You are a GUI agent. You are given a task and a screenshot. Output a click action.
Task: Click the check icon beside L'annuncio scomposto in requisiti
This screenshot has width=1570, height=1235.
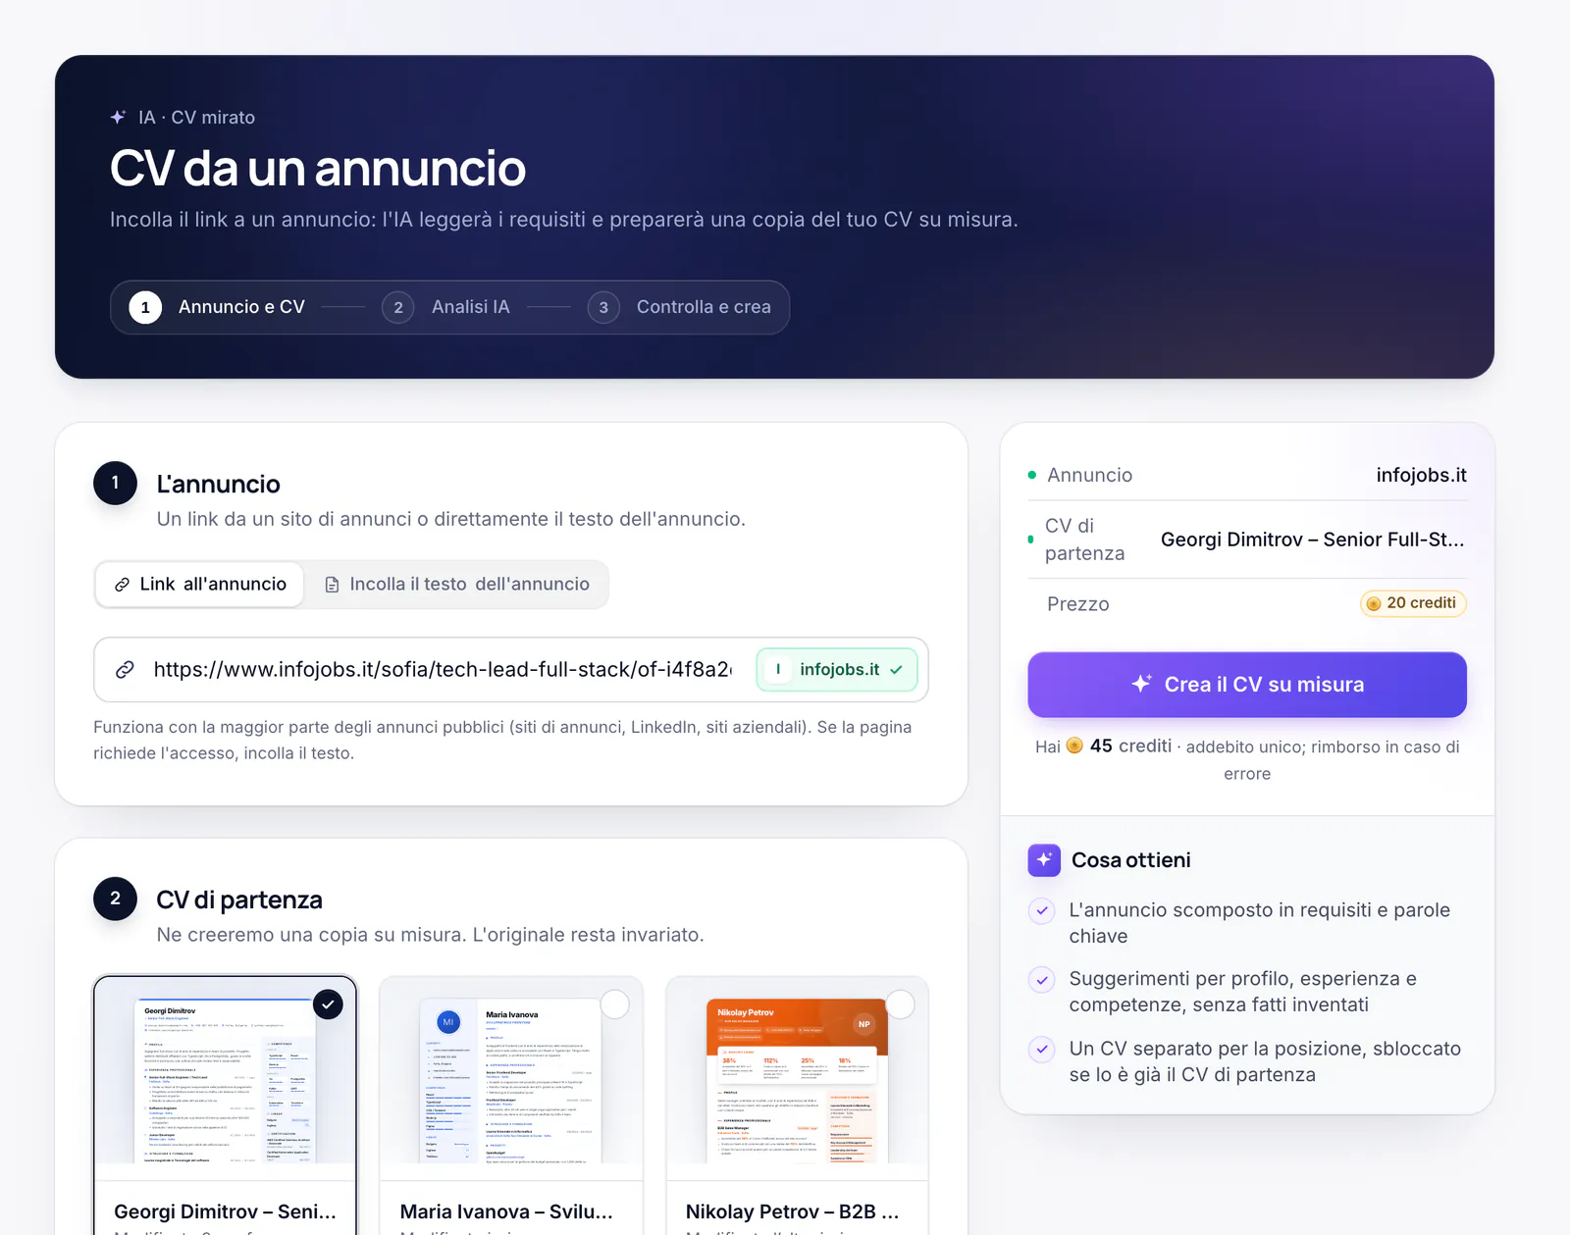coord(1042,910)
